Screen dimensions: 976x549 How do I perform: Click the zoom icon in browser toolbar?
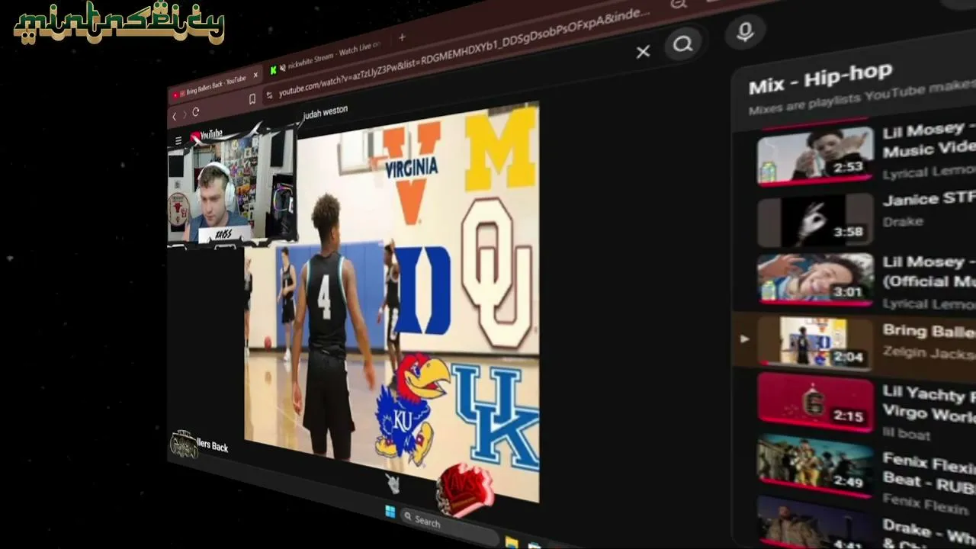tap(678, 5)
